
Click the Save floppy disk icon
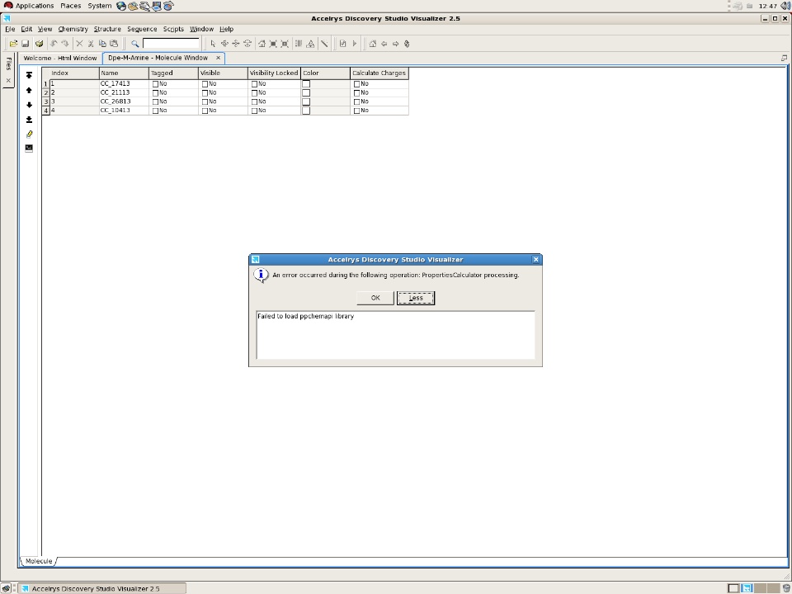[x=25, y=44]
